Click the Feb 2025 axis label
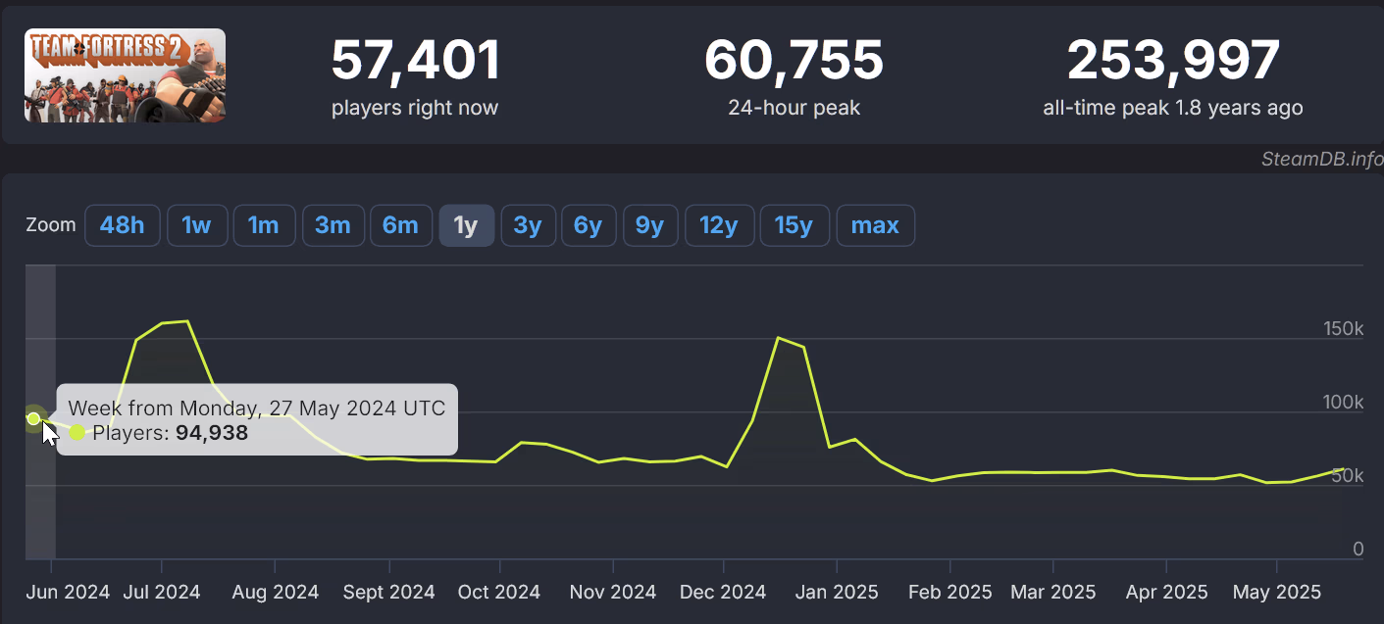This screenshot has width=1384, height=624. 950,593
